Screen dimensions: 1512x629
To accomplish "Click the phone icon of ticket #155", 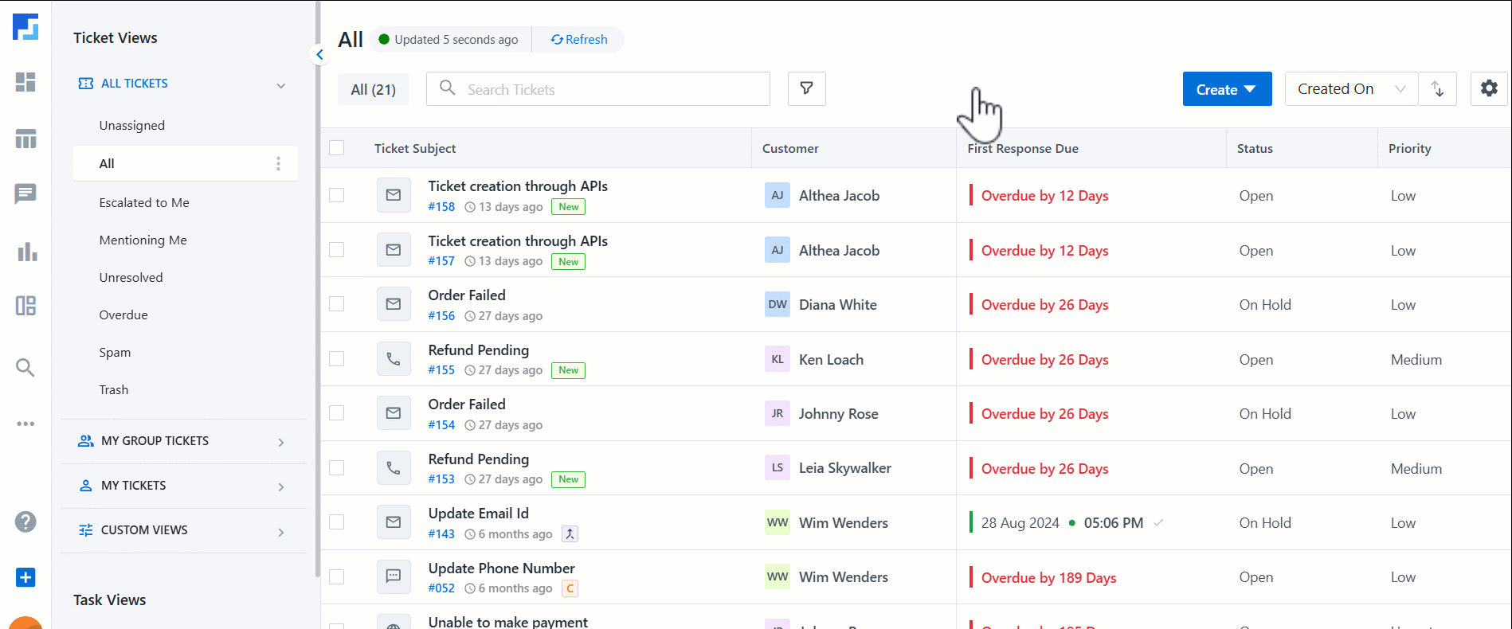I will click(394, 358).
